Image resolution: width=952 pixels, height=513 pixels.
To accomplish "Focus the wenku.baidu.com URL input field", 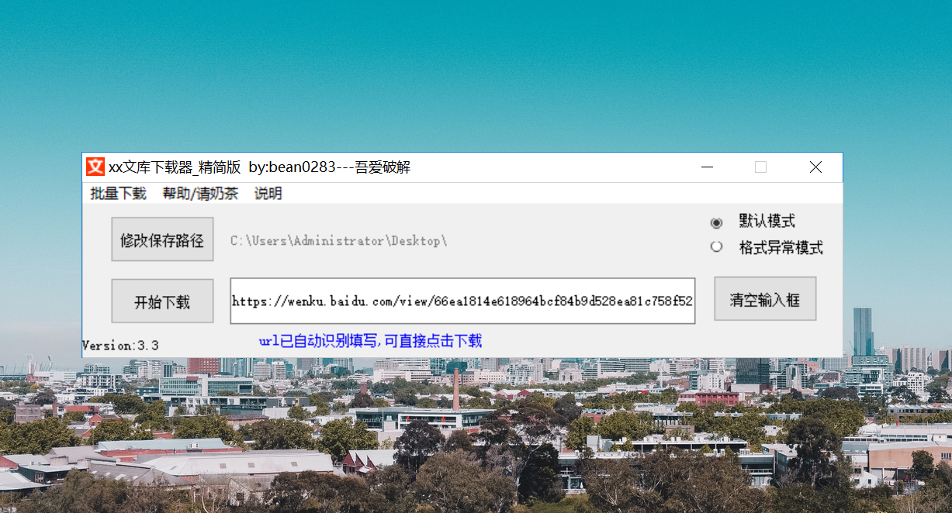I will click(462, 301).
